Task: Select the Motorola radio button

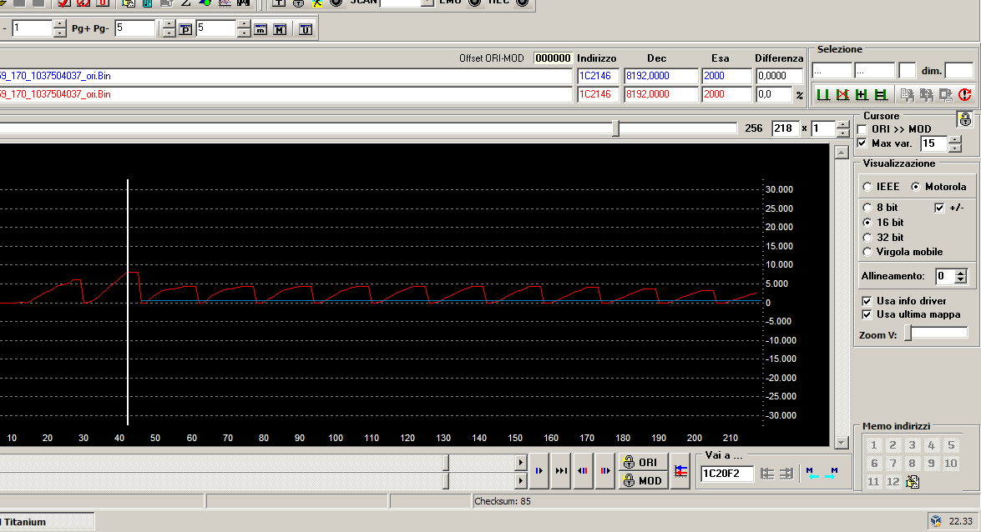Action: click(x=915, y=187)
